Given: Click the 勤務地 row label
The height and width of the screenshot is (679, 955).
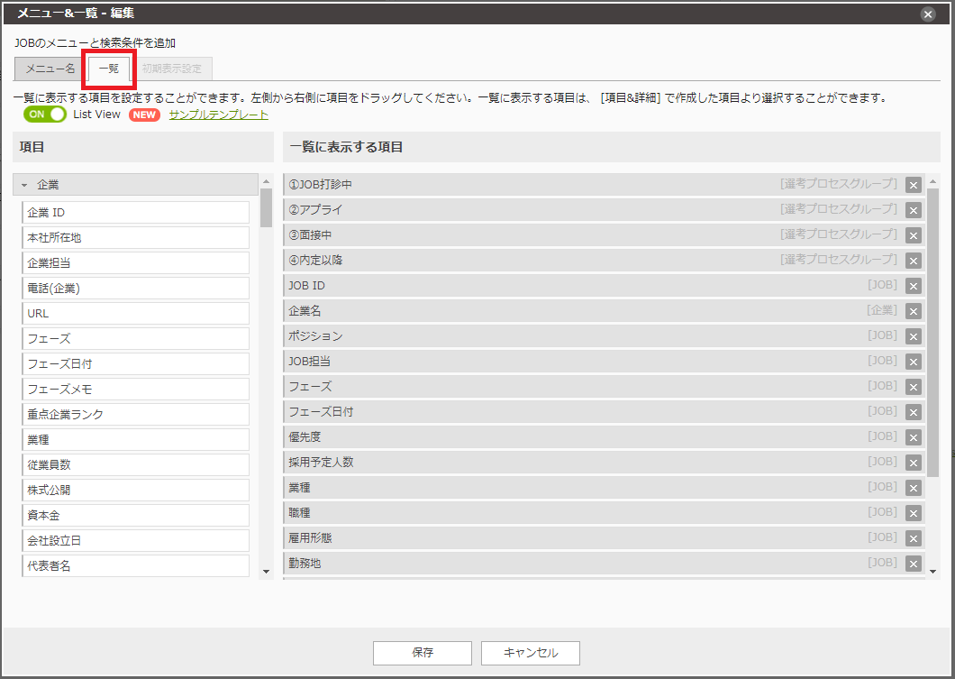Looking at the screenshot, I should tap(305, 564).
